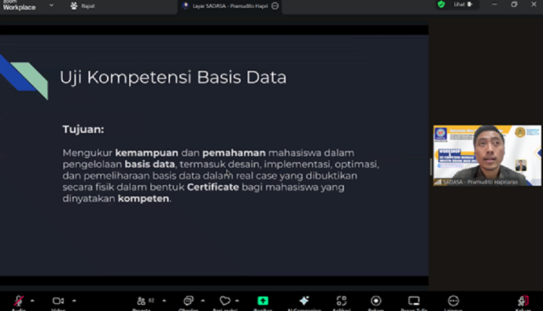This screenshot has width=543, height=311.
Task: Click the signal bars icon on video tile
Action: pos(438,182)
